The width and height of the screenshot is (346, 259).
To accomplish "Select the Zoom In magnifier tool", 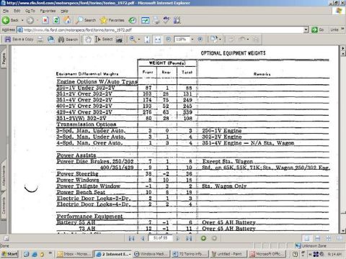I will pyautogui.click(x=133, y=40).
